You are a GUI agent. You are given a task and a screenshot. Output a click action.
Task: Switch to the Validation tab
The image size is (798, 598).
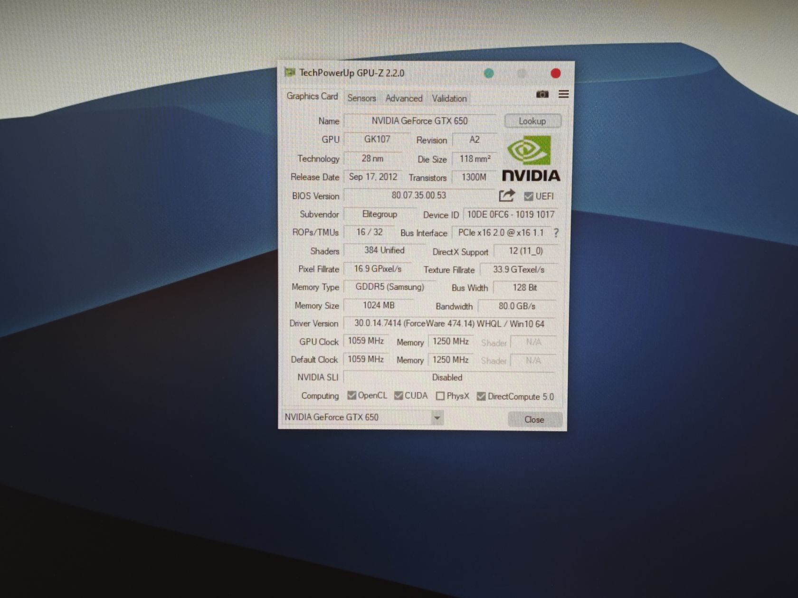pyautogui.click(x=449, y=98)
